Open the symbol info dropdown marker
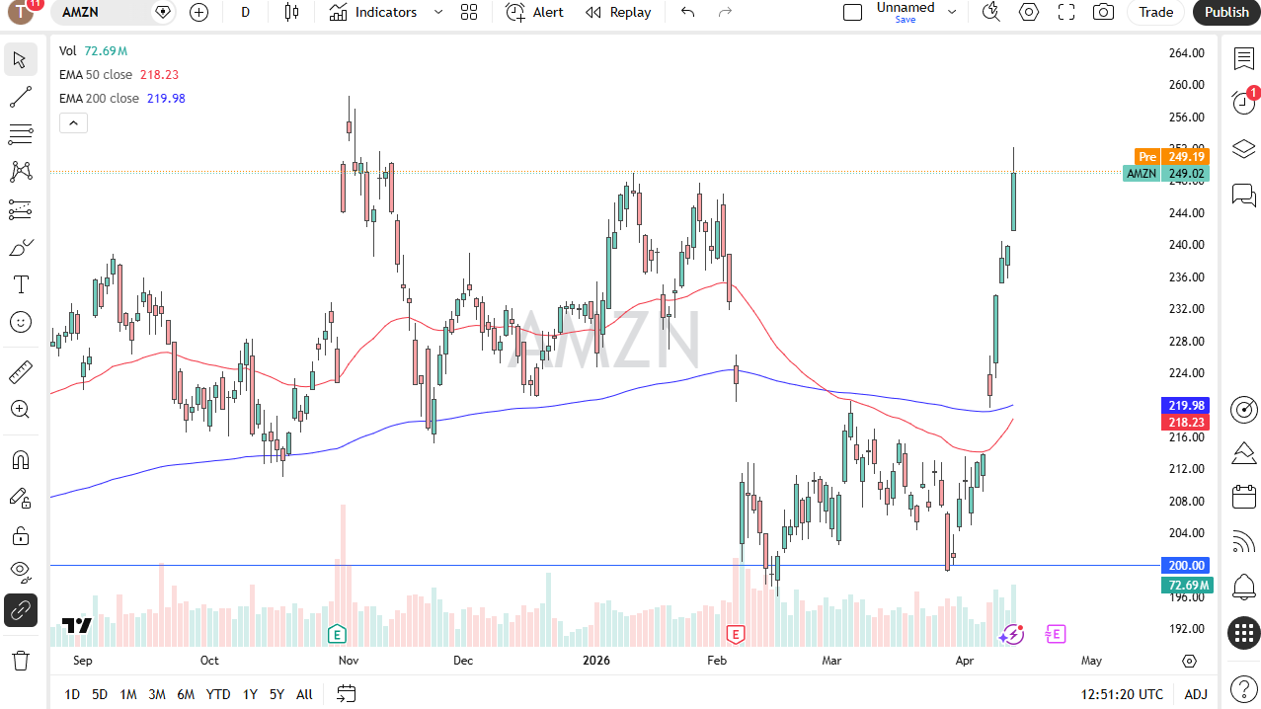Image resolution: width=1261 pixels, height=709 pixels. coord(164,12)
